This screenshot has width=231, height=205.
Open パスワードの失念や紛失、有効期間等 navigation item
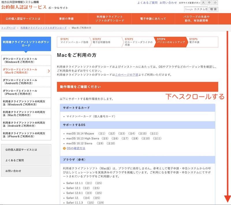(x=196, y=19)
